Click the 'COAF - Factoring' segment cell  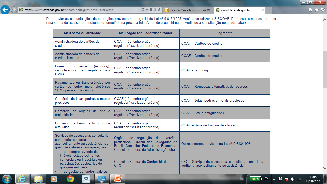pos(225,70)
